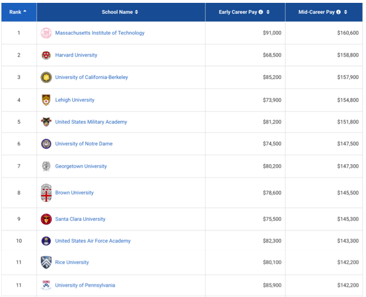Open United States Air Force Academy link
This screenshot has width=366, height=297.
pyautogui.click(x=93, y=241)
